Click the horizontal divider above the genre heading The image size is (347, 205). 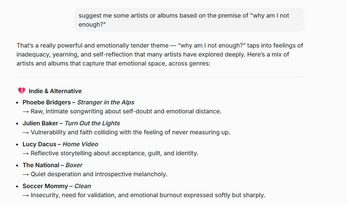click(161, 77)
